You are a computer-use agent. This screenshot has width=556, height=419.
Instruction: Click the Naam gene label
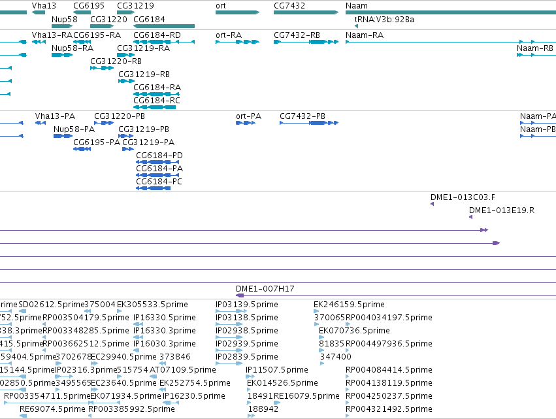coord(356,6)
